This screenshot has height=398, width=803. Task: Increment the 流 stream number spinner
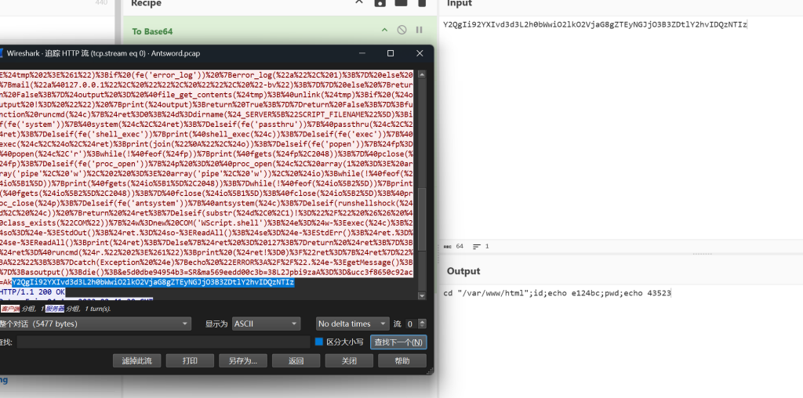423,321
